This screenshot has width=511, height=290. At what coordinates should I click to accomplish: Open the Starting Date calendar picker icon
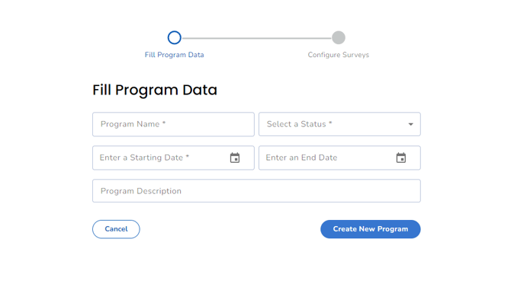pos(235,158)
